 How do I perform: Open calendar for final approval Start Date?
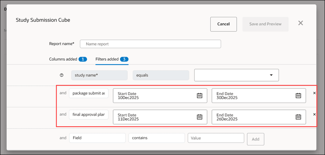point(199,117)
